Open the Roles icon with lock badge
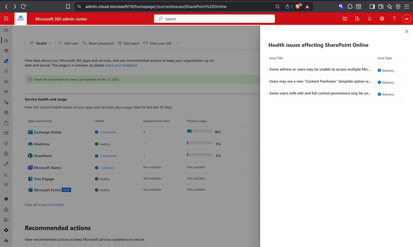The width and height of the screenshot is (413, 247). pos(6,102)
